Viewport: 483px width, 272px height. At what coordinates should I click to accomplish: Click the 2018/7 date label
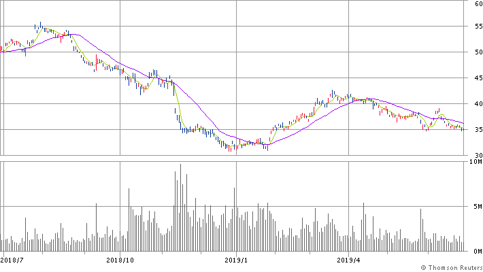pos(12,260)
